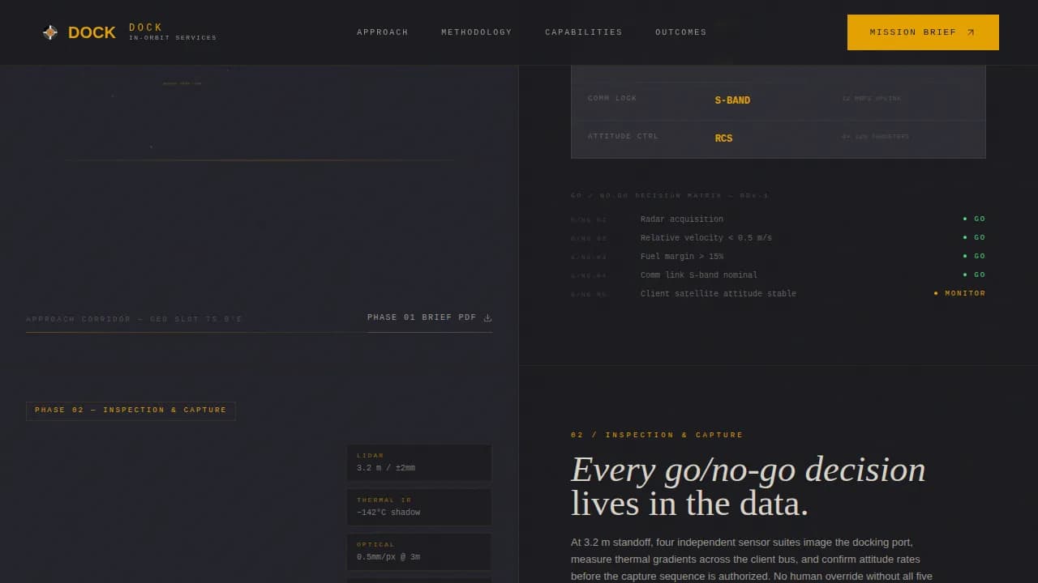Image resolution: width=1038 pixels, height=583 pixels.
Task: Click the '02 / Inspection & Capture' section label
Action: pos(657,436)
